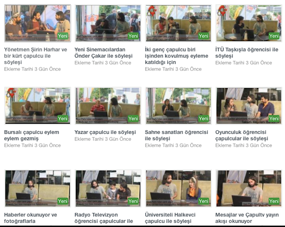Open the İTÜ Taşkışla öğrencisi video thumbnail
Image resolution: width=285 pixels, height=227 pixels.
(249, 23)
